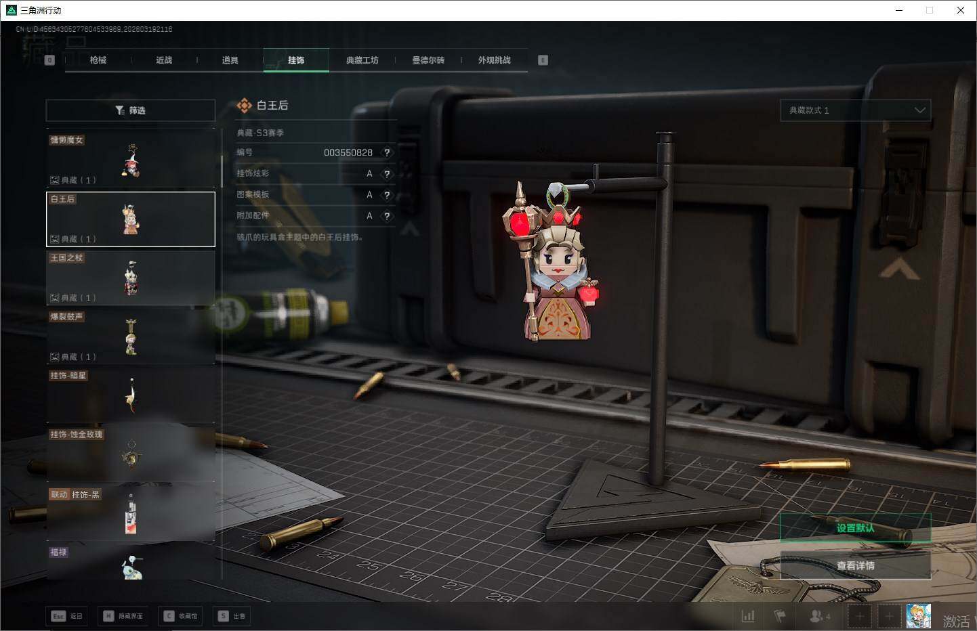The height and width of the screenshot is (631, 977).
Task: Open the 筛选 filter button
Action: click(x=130, y=110)
